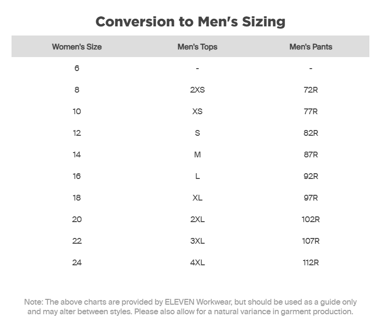This screenshot has height=320, width=379.
Task: Click the XL men's tops cell
Action: 197,198
